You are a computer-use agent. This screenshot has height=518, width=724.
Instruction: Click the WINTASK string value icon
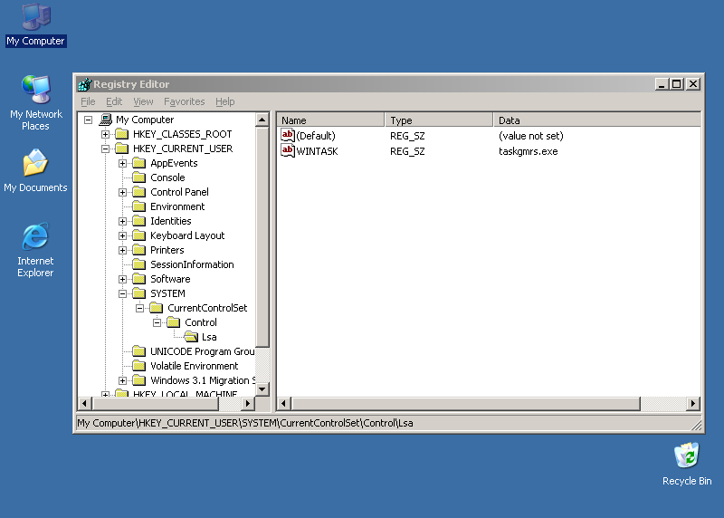tap(287, 150)
